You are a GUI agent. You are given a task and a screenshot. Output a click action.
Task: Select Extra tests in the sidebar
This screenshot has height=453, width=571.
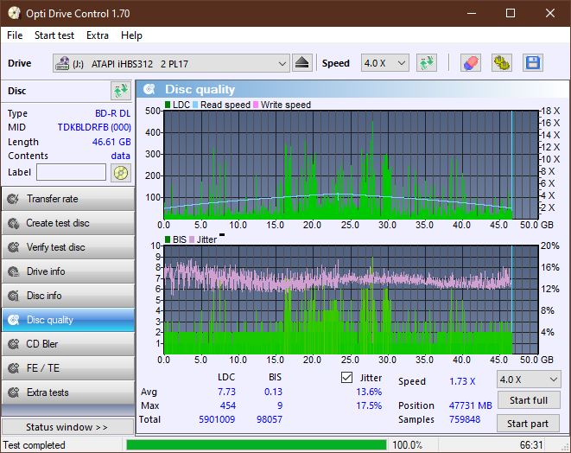click(67, 392)
